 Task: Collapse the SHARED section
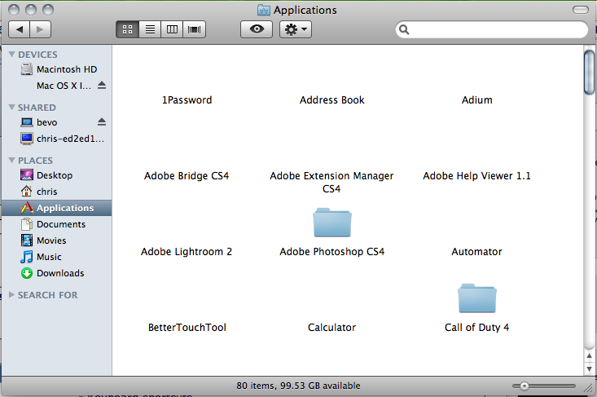11,108
